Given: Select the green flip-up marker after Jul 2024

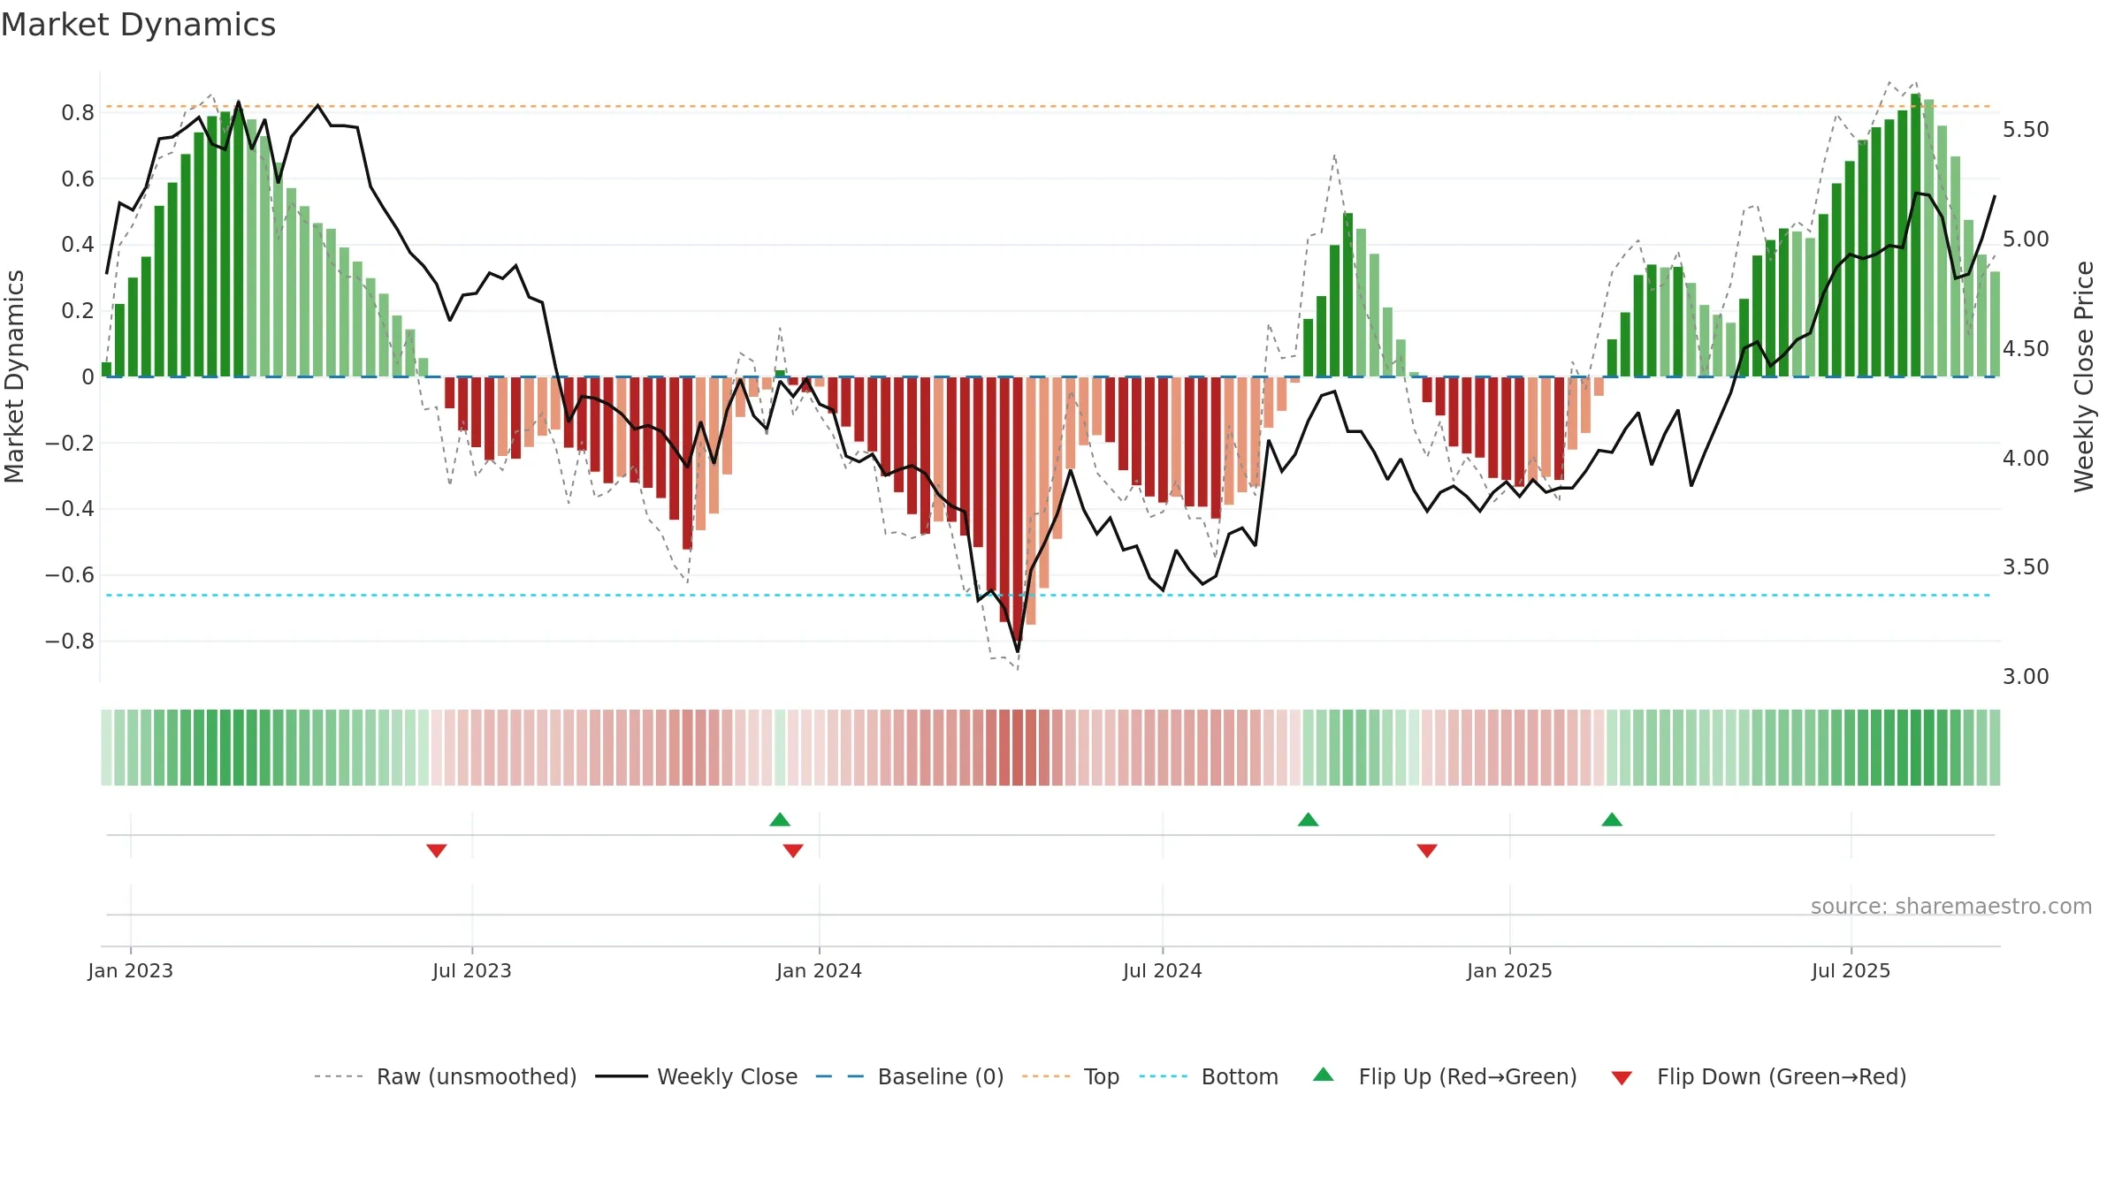Looking at the screenshot, I should pyautogui.click(x=1309, y=819).
